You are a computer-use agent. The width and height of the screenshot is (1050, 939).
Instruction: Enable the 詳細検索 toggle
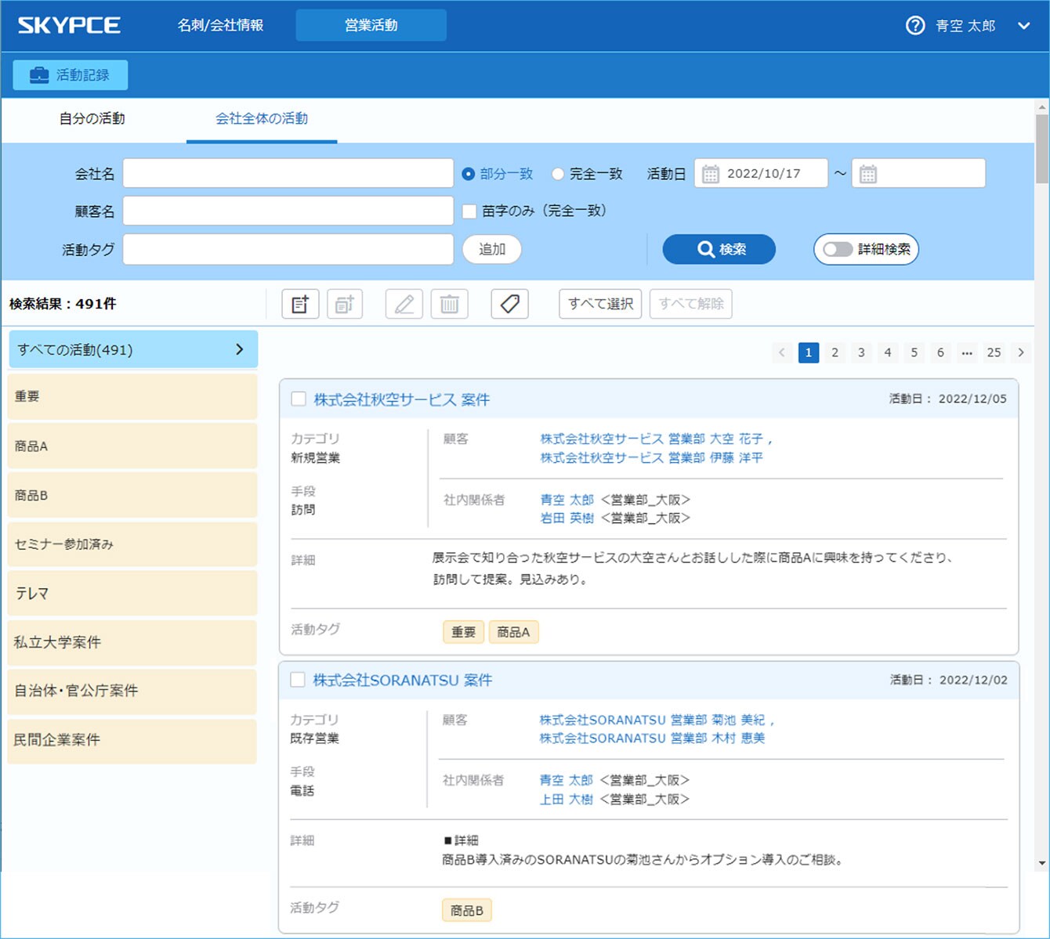[839, 249]
